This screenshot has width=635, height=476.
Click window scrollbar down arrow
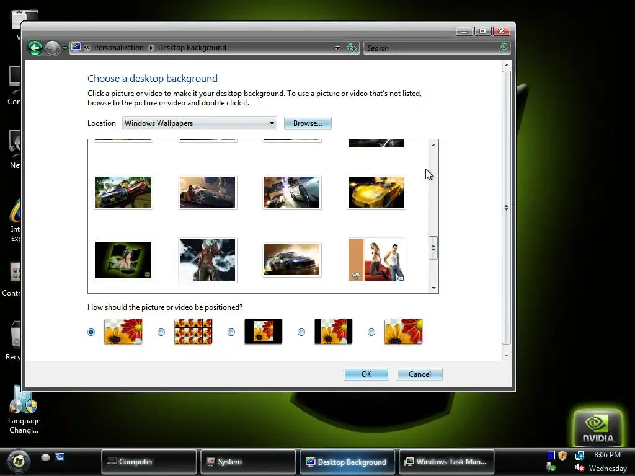[507, 355]
